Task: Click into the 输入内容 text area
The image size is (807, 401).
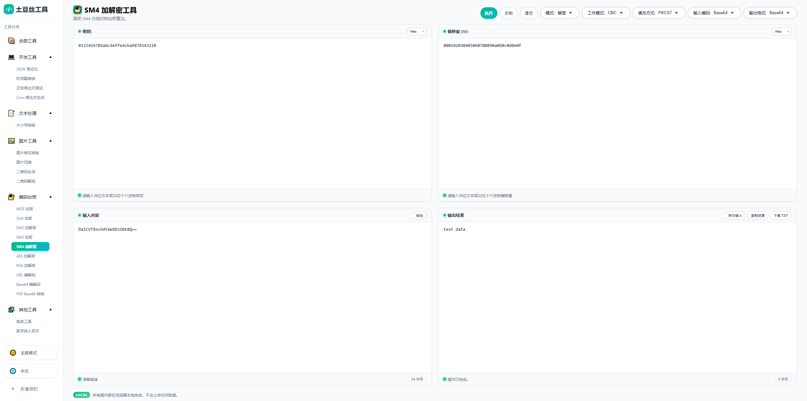Action: (252, 296)
